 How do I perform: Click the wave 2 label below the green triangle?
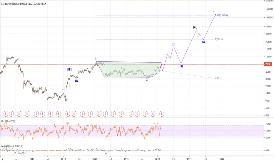147,80
